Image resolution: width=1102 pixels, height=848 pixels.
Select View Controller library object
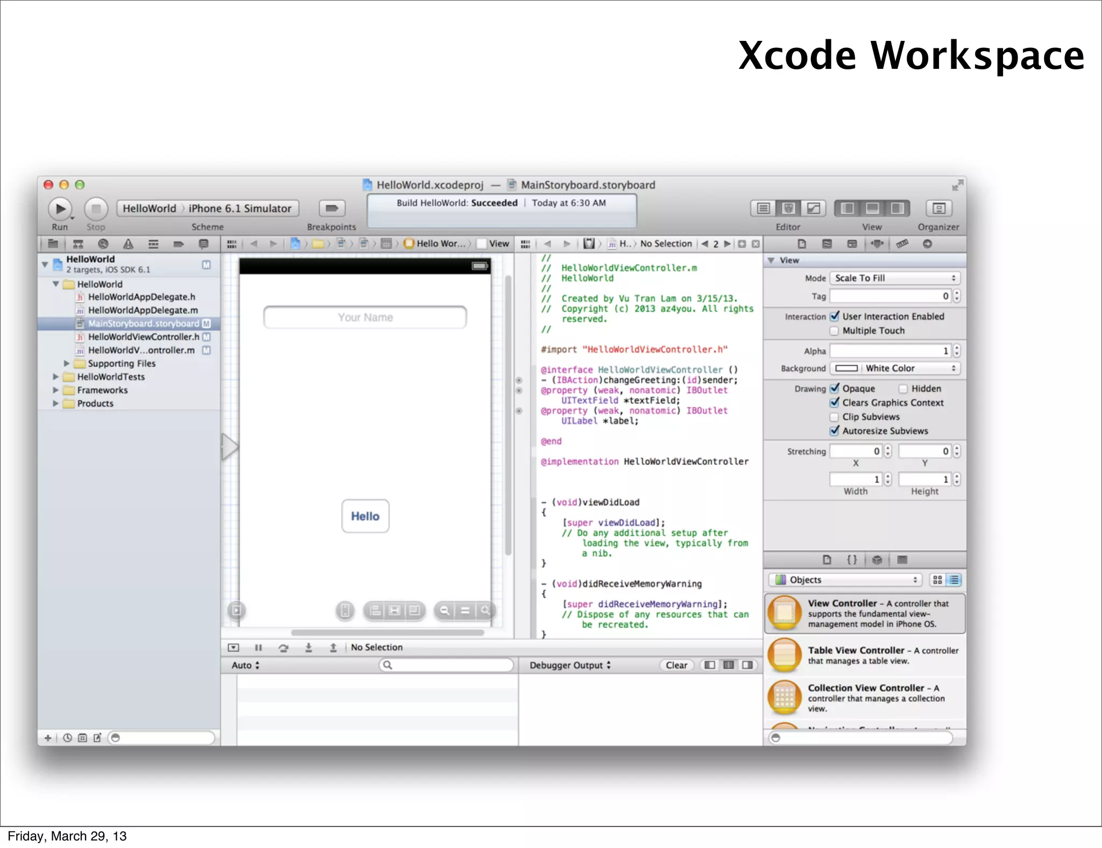[865, 613]
